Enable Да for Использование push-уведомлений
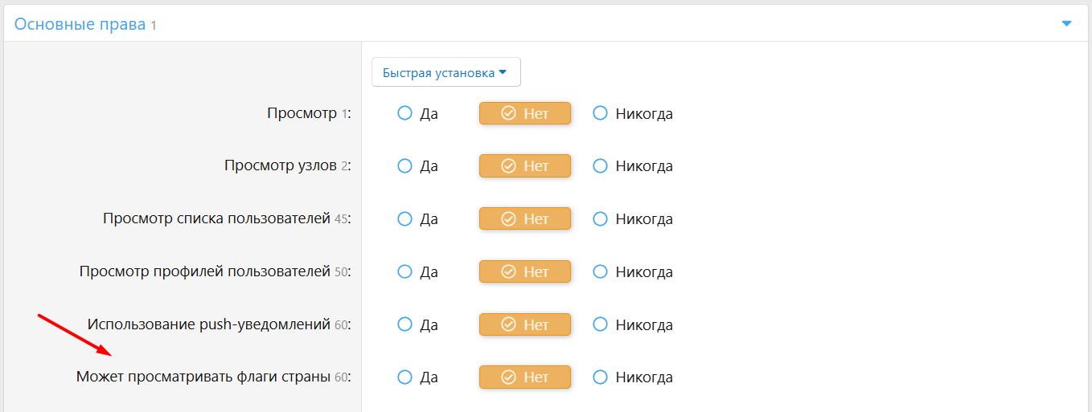1092x412 pixels. tap(405, 324)
